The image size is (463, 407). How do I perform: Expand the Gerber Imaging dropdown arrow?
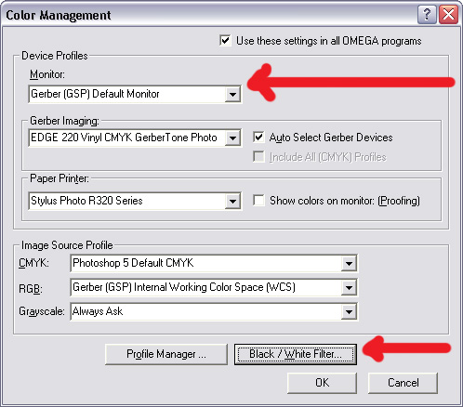coord(232,138)
